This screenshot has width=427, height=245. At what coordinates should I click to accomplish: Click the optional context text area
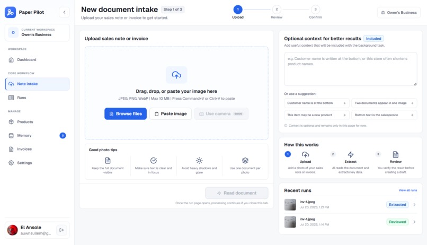pyautogui.click(x=351, y=69)
